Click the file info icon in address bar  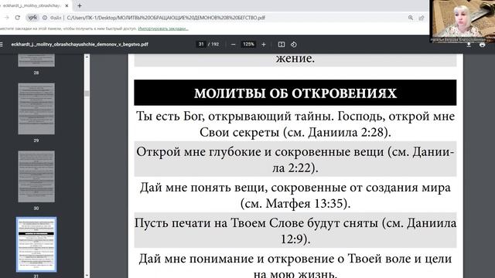[x=45, y=18]
